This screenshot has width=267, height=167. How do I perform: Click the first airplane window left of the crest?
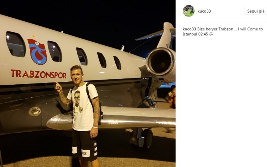(16, 44)
